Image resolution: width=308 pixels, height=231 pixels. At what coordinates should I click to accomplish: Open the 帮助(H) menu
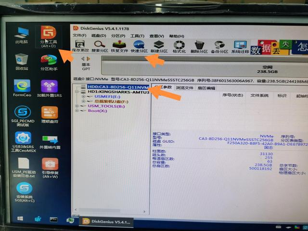(177, 37)
